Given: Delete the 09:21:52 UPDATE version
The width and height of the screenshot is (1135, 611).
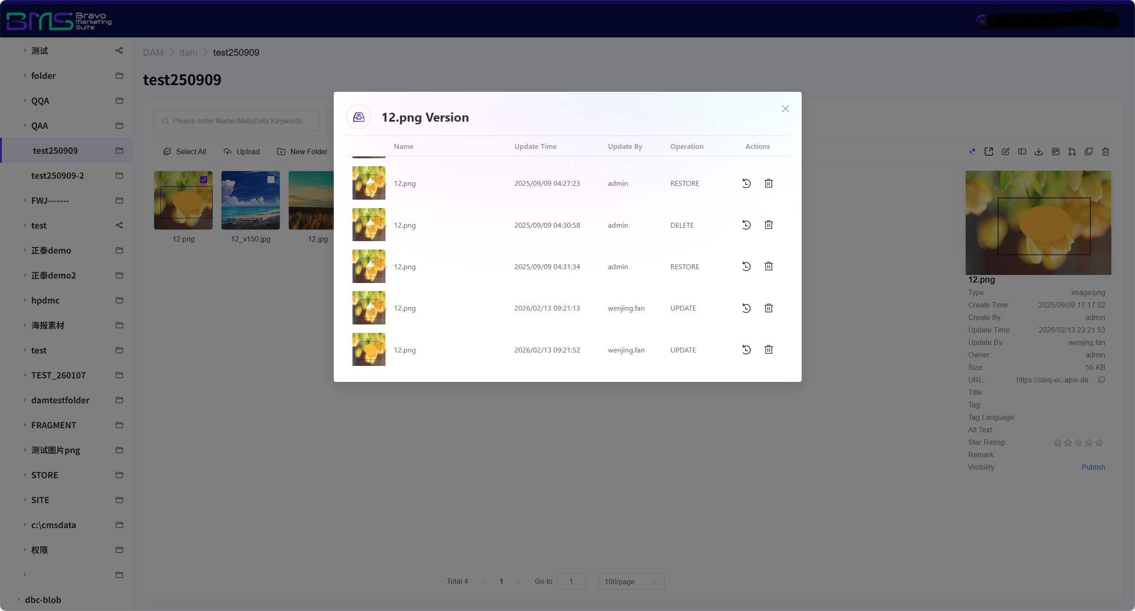Looking at the screenshot, I should [769, 350].
